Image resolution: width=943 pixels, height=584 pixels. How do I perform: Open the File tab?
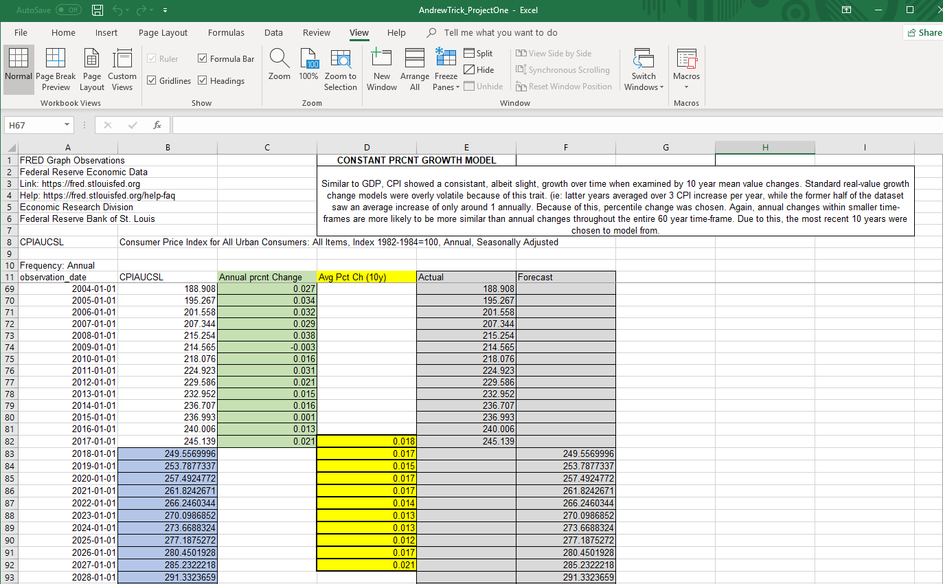pyautogui.click(x=21, y=32)
